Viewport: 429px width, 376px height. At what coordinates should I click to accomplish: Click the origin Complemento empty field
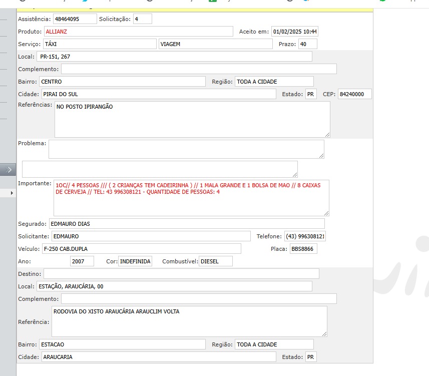199,69
